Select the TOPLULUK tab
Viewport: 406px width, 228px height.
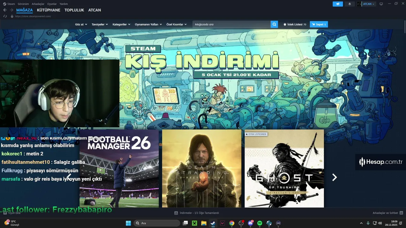[74, 10]
